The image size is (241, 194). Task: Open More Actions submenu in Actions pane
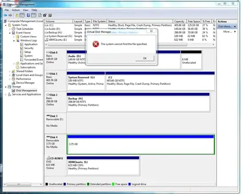(229, 32)
